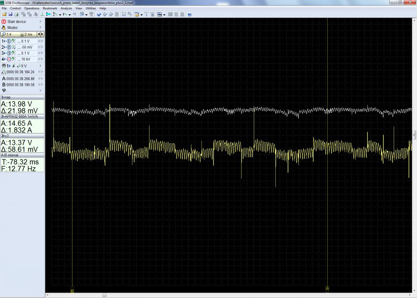The height and width of the screenshot is (298, 417).
Task: Toggle channel 1 on/off circle
Action: (x=8, y=41)
